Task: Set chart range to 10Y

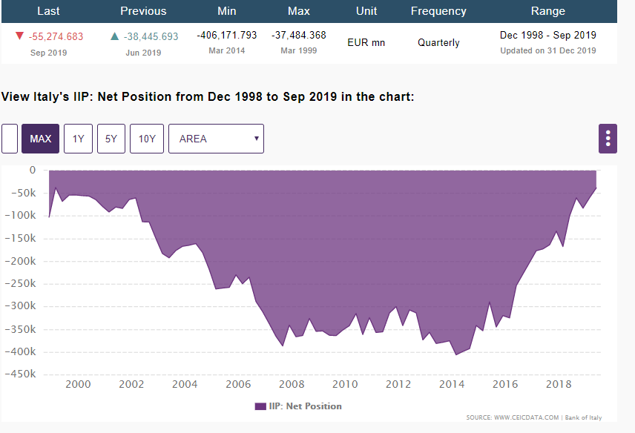Action: click(x=147, y=139)
